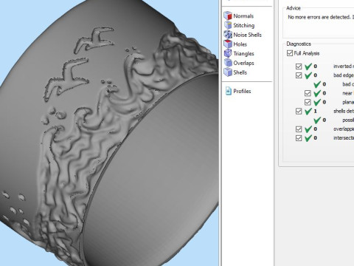This screenshot has height=266, width=354.
Task: Select Shells in the sidebar
Action: 240,72
